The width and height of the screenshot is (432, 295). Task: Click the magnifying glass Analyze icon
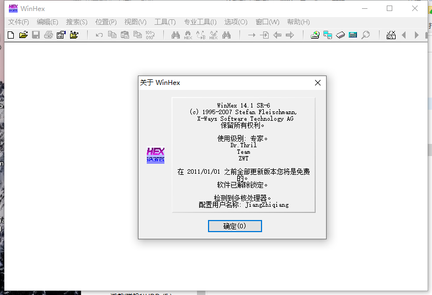point(366,35)
